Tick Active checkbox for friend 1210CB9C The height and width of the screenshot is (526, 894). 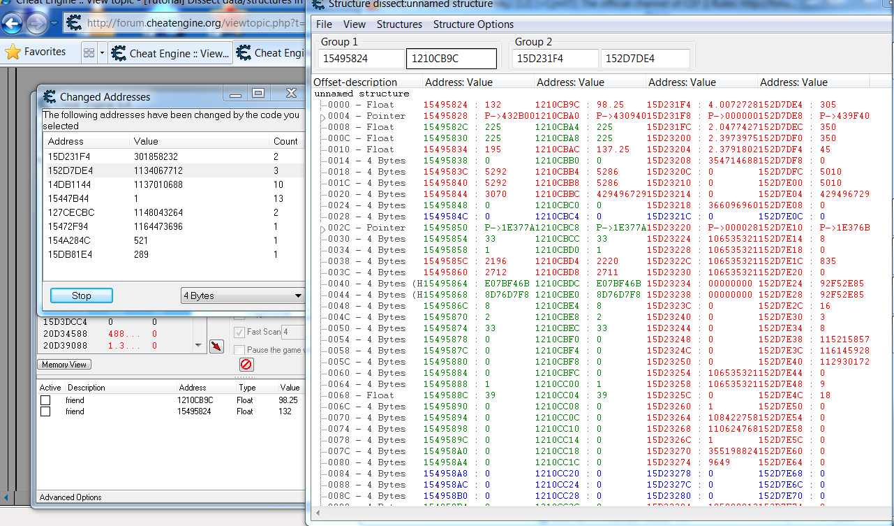tap(45, 400)
